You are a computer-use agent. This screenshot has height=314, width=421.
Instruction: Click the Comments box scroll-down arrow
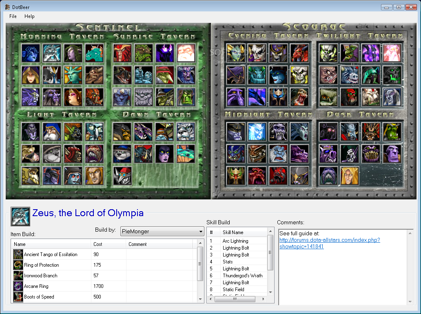click(410, 302)
